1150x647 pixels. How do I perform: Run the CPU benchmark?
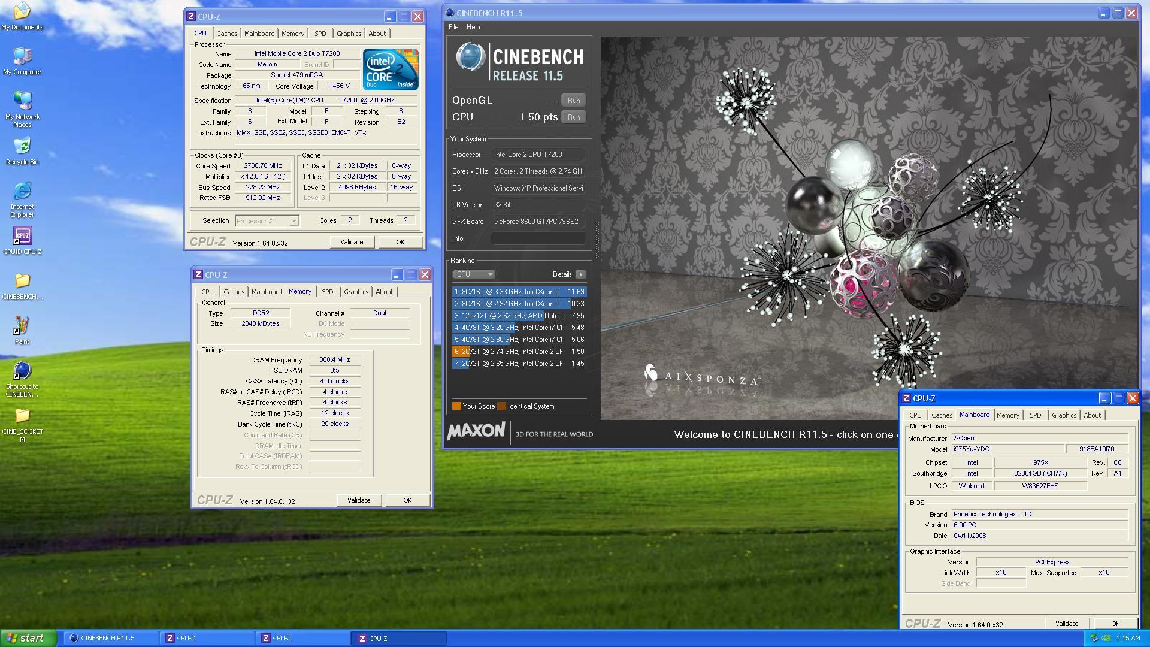click(574, 117)
